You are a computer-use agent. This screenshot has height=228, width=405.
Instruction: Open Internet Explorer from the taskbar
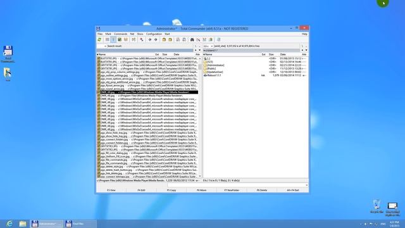click(9, 224)
